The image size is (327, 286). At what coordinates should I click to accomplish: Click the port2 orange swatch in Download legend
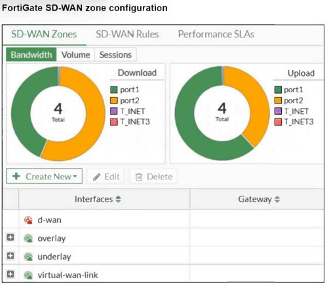114,101
